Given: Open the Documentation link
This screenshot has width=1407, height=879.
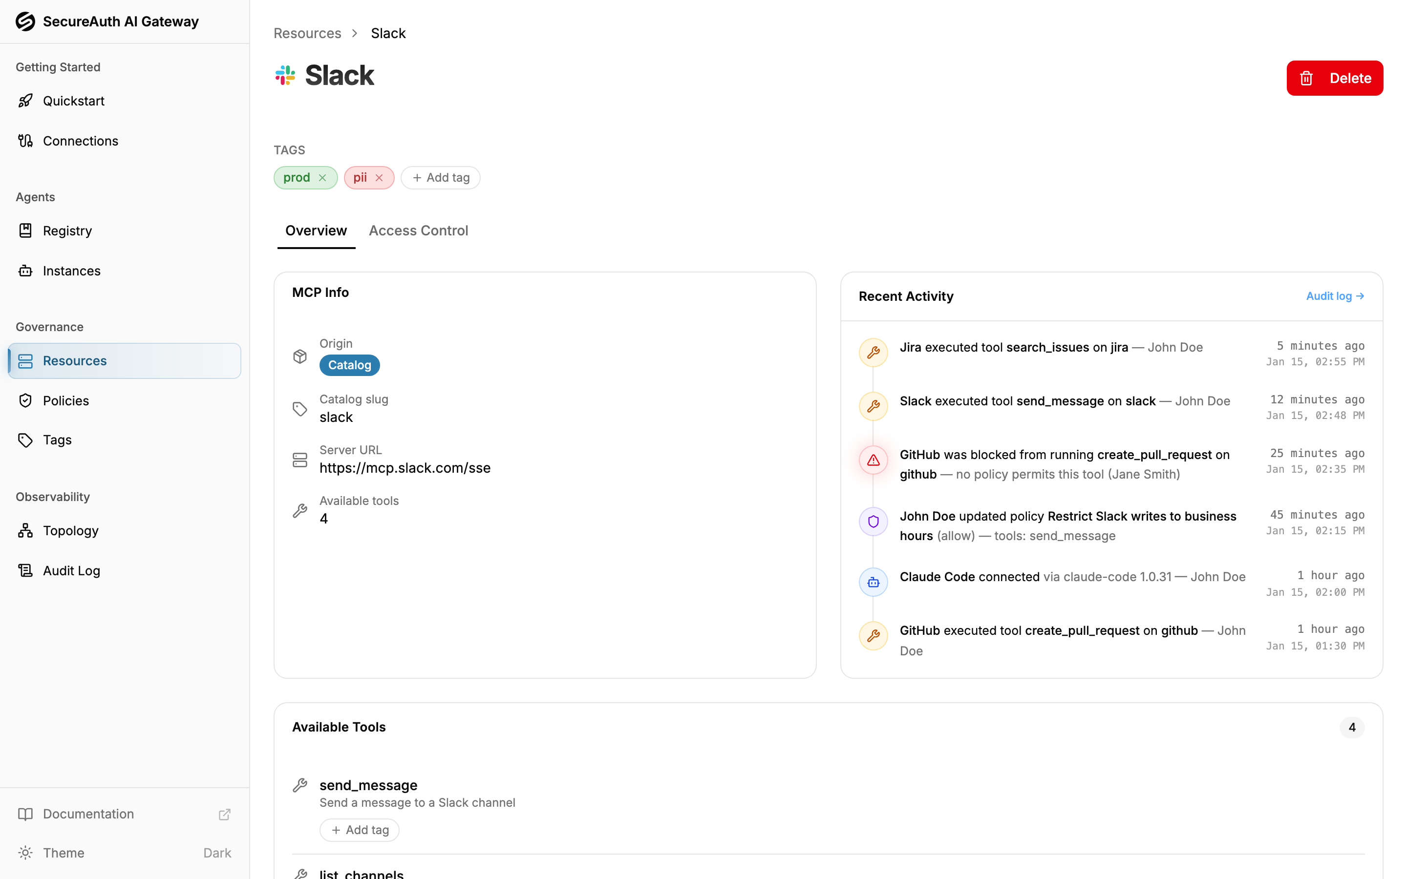Looking at the screenshot, I should 125,814.
